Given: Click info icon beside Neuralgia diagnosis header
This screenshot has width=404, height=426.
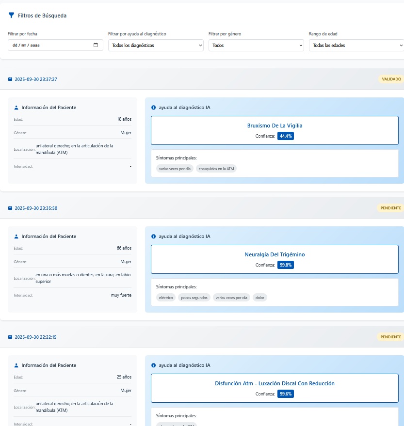Looking at the screenshot, I should tap(154, 237).
